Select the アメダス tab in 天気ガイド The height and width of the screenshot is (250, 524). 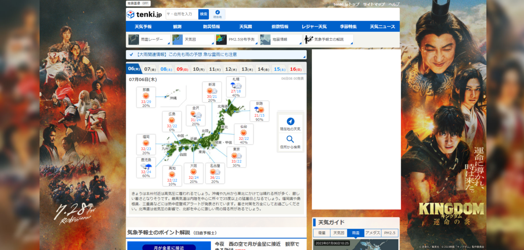click(x=372, y=233)
